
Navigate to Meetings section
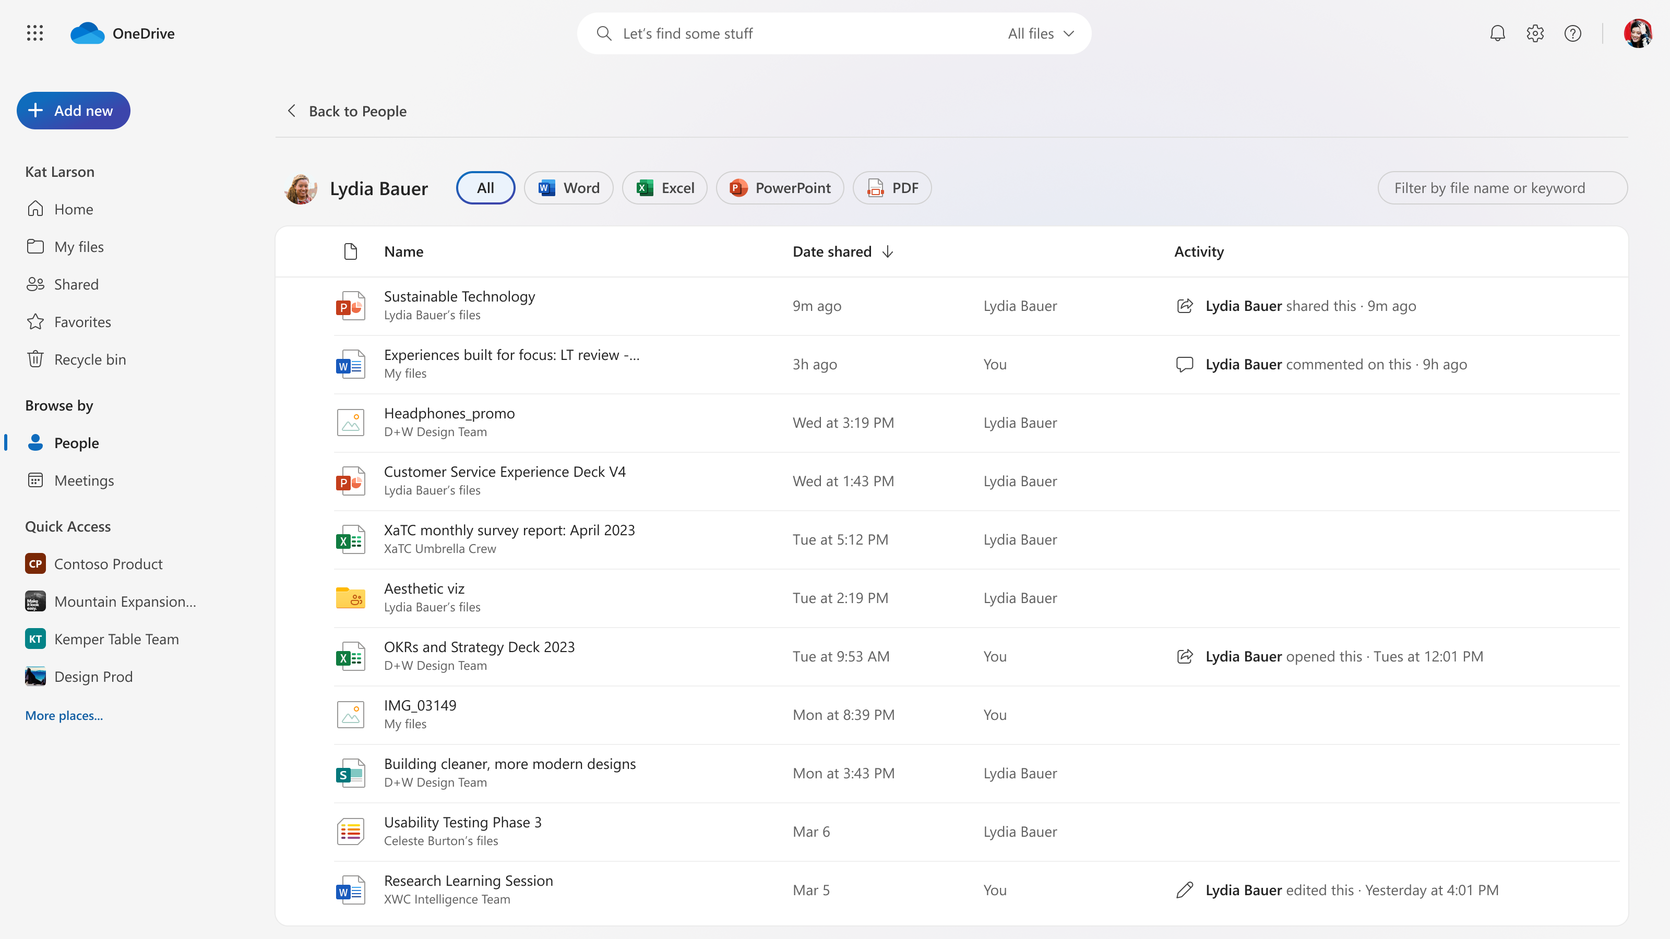[x=83, y=479]
